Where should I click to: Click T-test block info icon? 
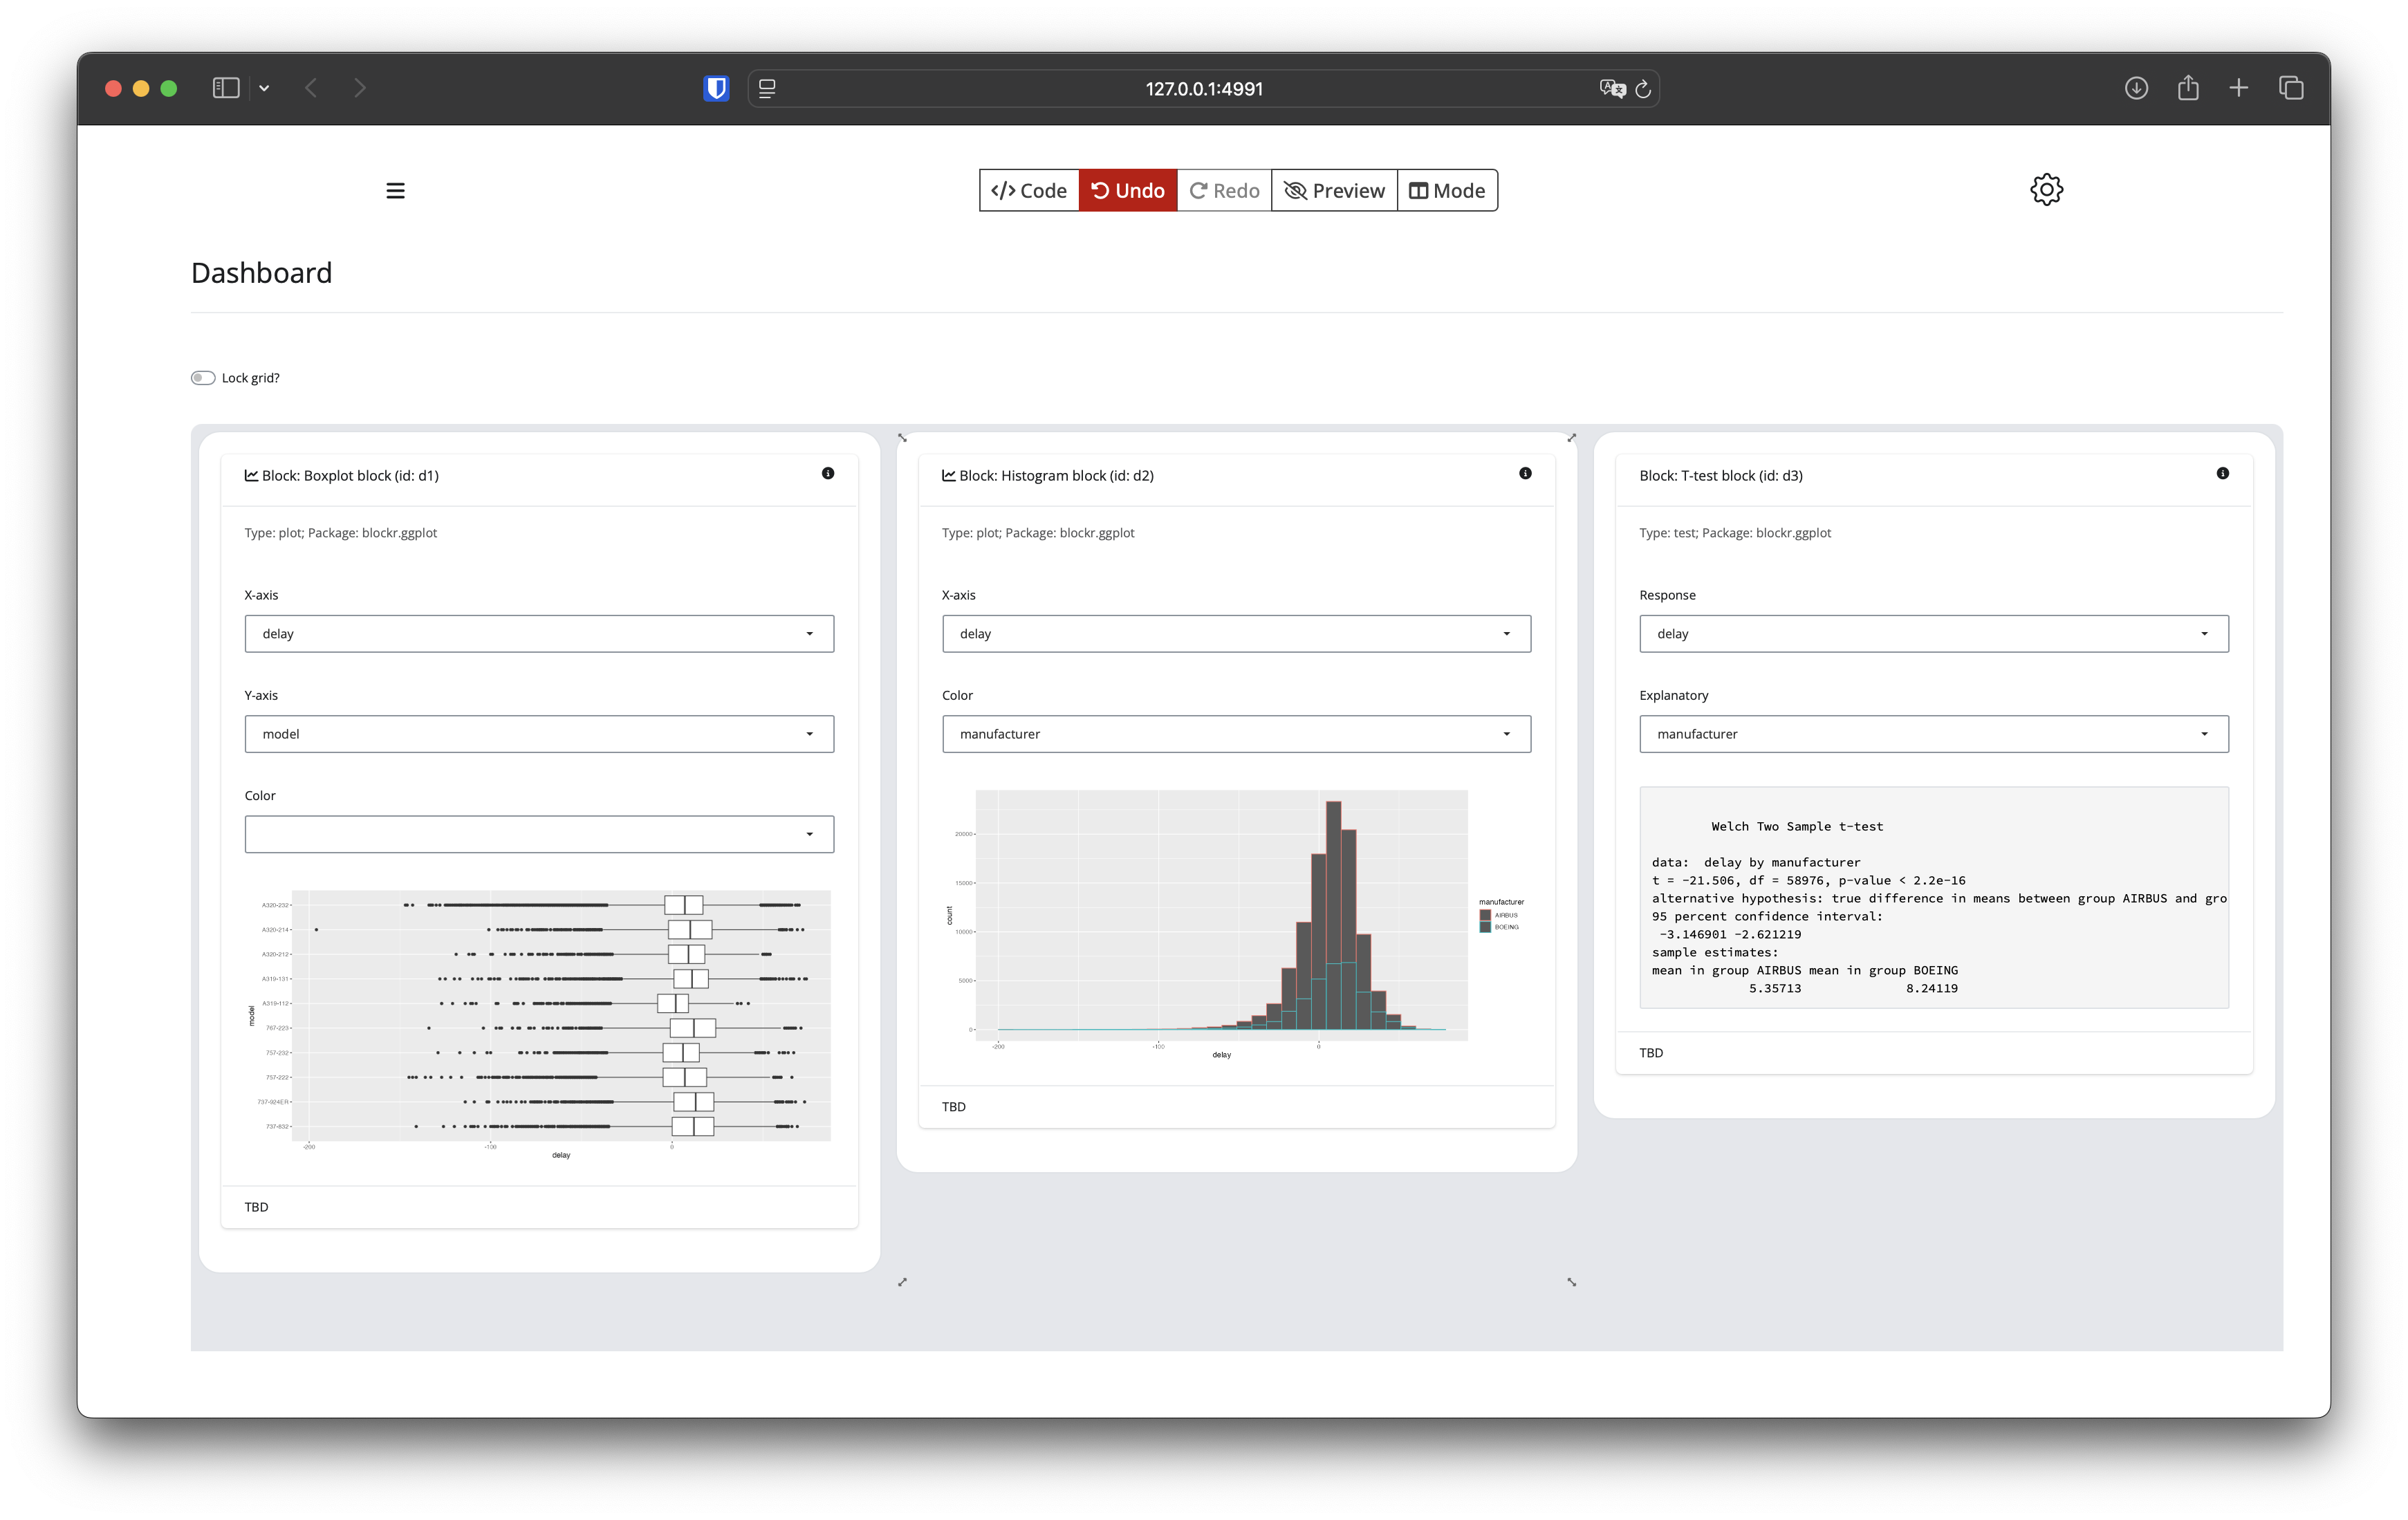click(x=2222, y=473)
